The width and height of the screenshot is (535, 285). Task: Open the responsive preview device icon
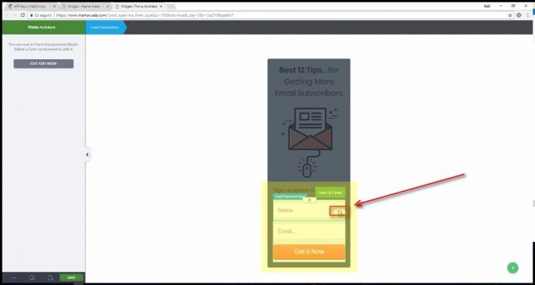[x=32, y=278]
